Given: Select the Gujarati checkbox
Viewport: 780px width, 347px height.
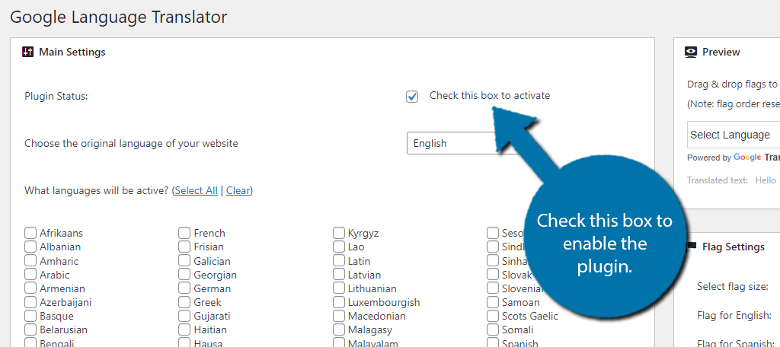Looking at the screenshot, I should coord(184,316).
